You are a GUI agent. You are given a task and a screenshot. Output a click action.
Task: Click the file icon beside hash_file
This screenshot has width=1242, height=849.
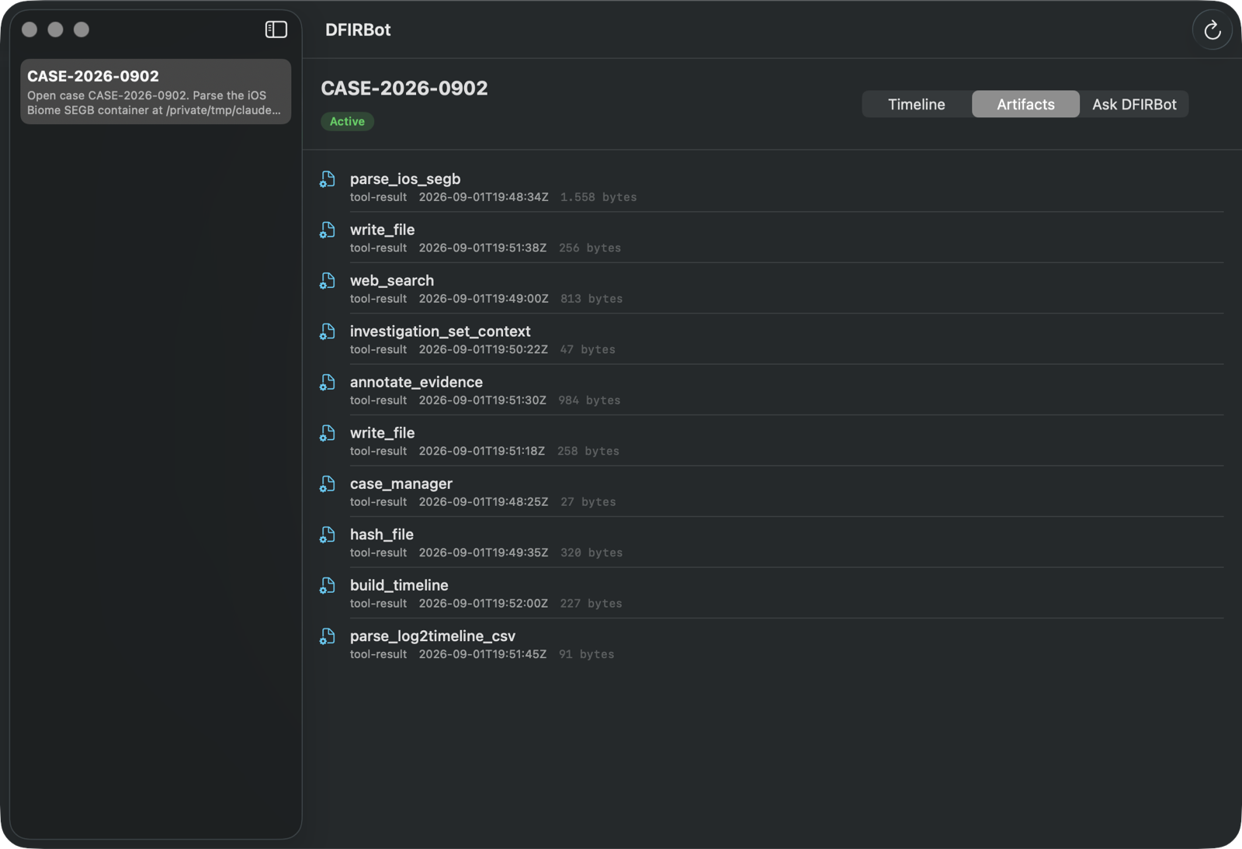(x=328, y=535)
